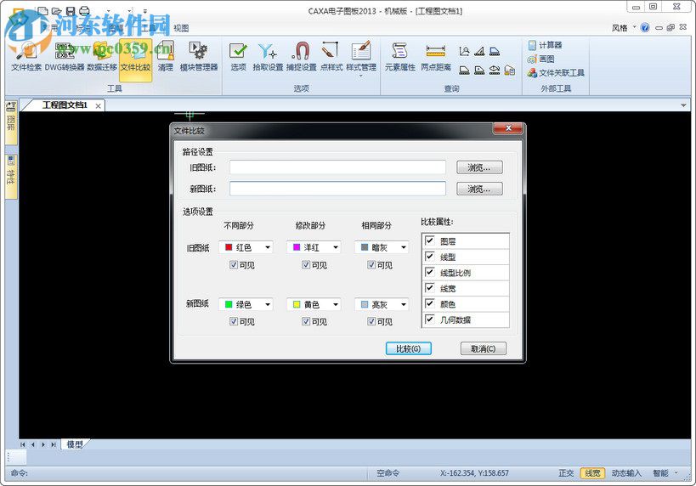Open the 特性 properties side panel
This screenshot has height=486, width=696.
11,176
